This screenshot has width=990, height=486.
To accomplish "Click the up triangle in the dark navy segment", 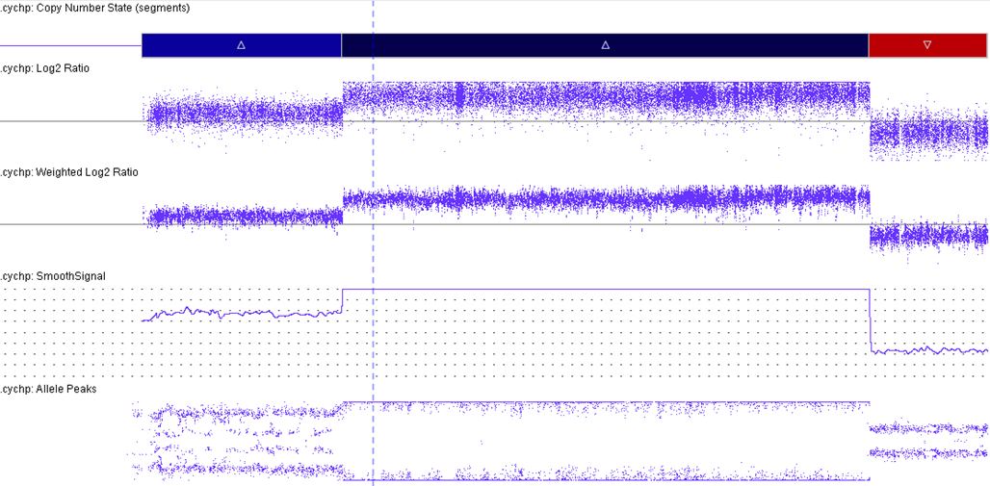I will [x=605, y=45].
